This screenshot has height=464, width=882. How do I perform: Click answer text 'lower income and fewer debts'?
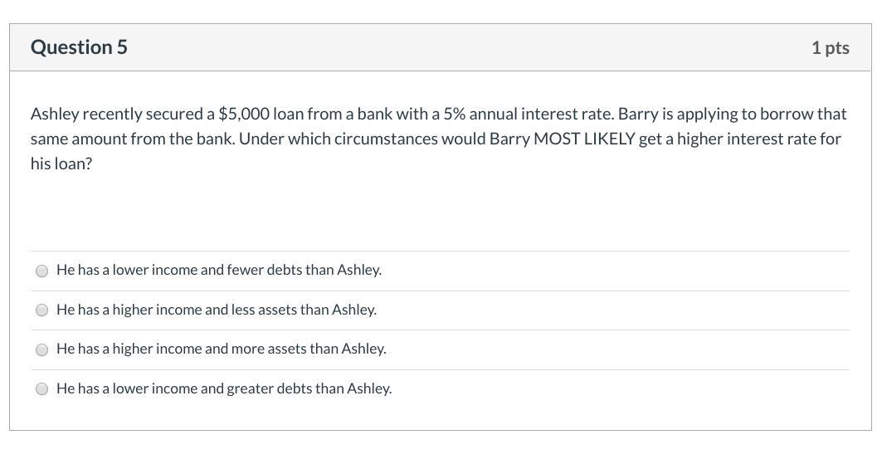tap(207, 270)
